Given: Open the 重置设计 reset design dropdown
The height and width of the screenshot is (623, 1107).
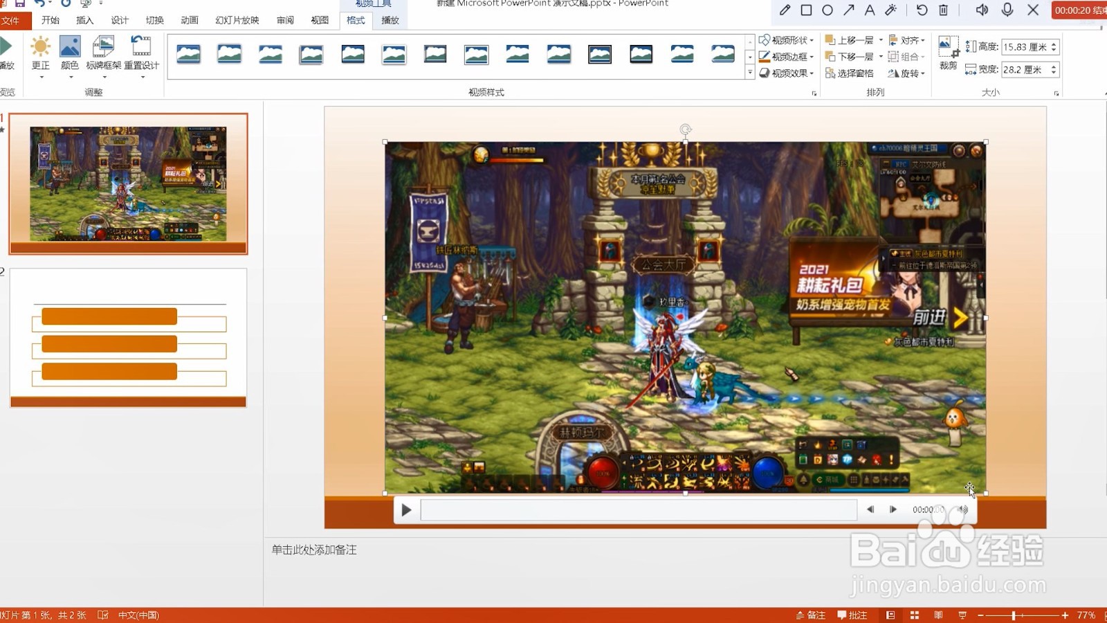Looking at the screenshot, I should pyautogui.click(x=142, y=57).
